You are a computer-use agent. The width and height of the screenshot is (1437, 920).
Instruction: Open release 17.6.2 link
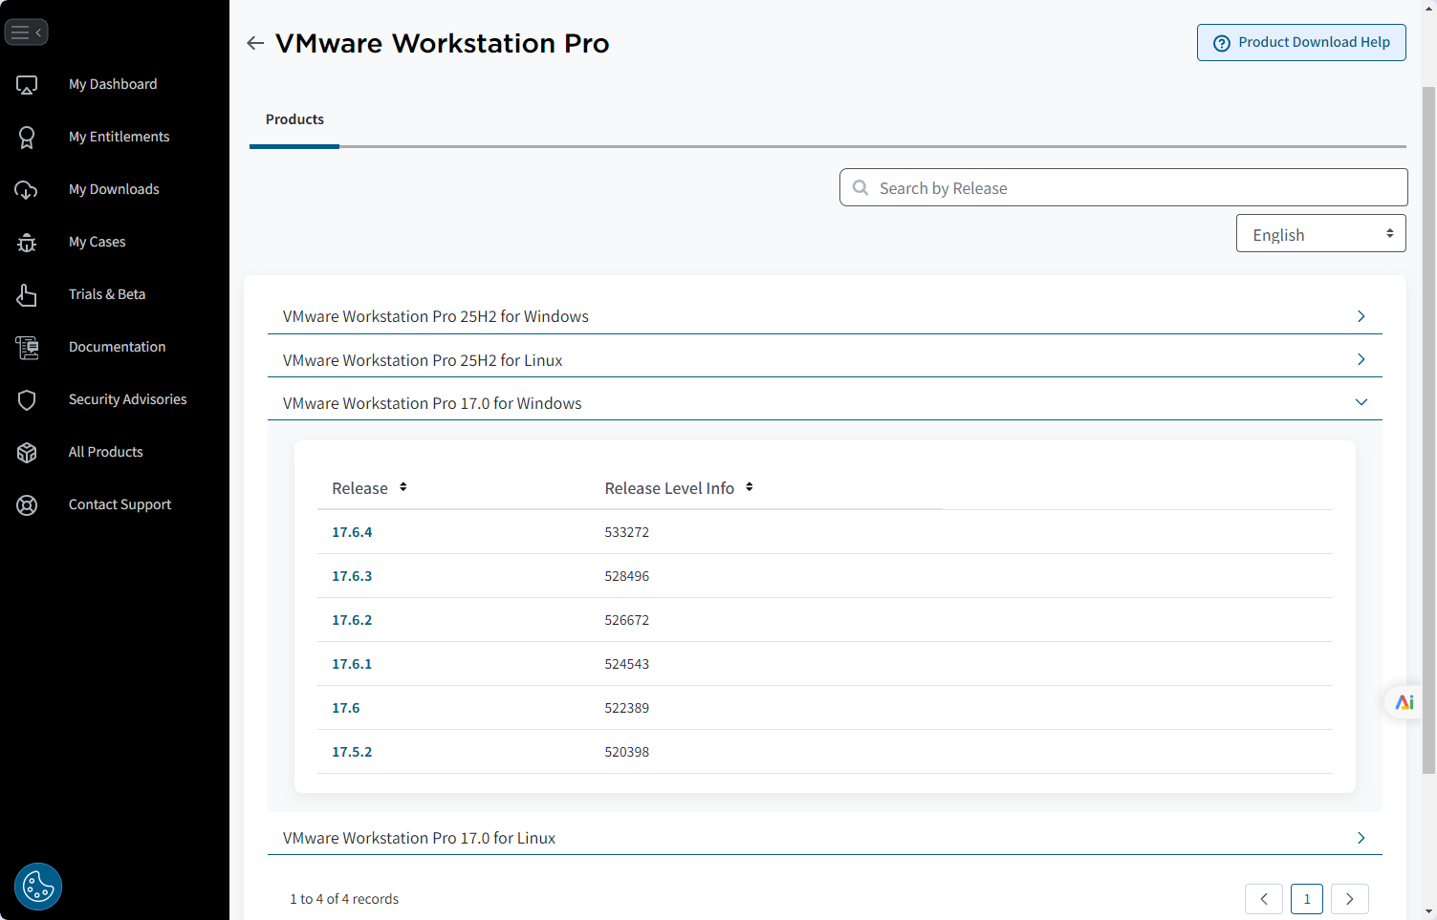pos(352,620)
